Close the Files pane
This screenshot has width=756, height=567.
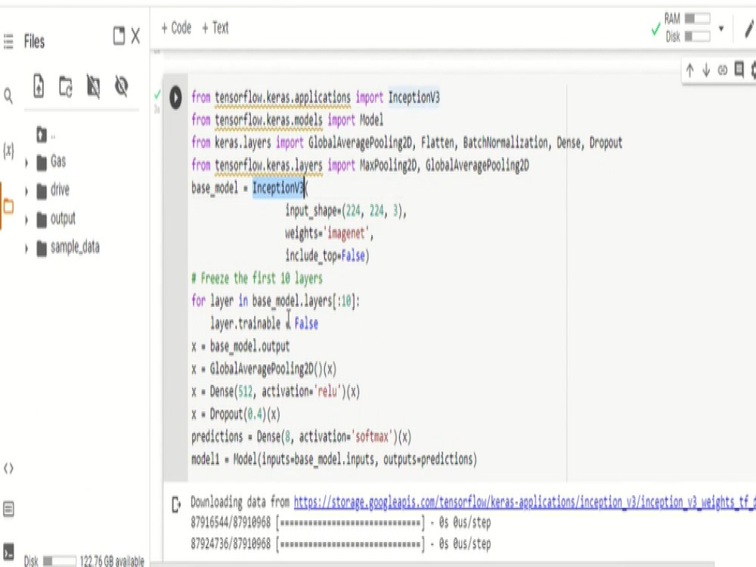pyautogui.click(x=135, y=36)
